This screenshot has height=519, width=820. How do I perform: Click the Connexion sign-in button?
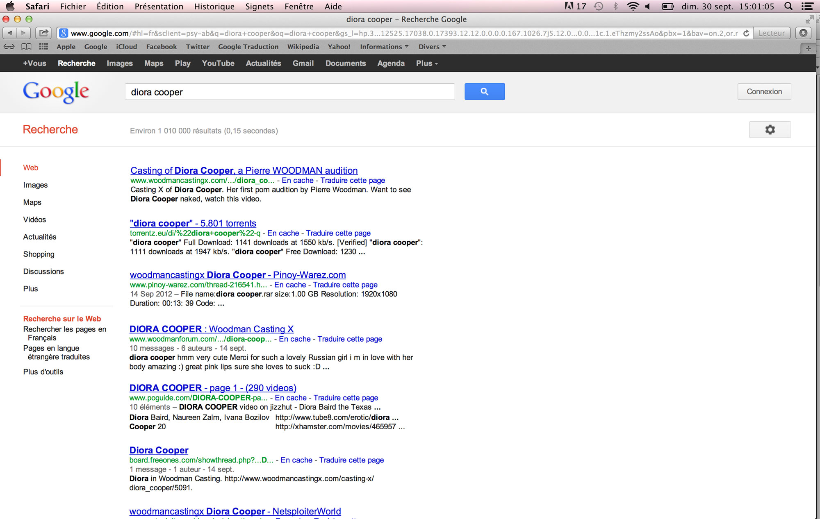pos(764,92)
